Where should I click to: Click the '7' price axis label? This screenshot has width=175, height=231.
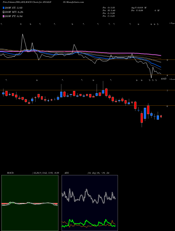pos(167,91)
